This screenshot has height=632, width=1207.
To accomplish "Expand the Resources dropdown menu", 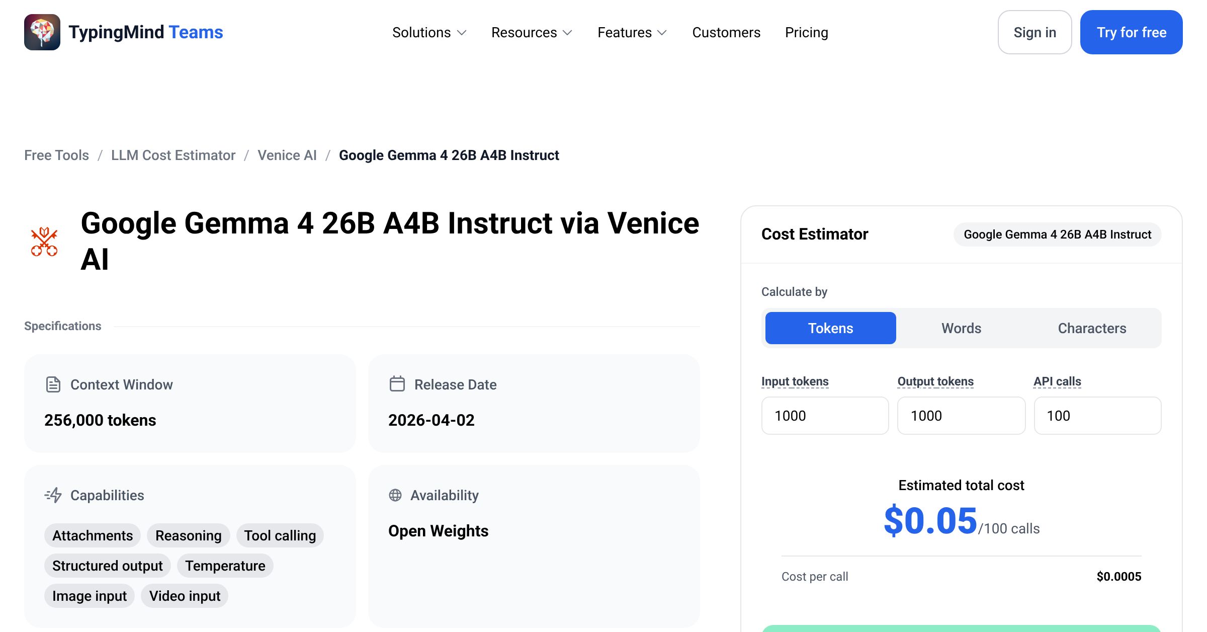I will pyautogui.click(x=532, y=32).
